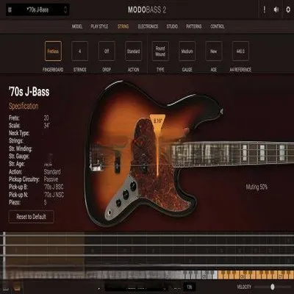Change the Action setting box showing Standard
The width and height of the screenshot is (294, 294).
click(133, 51)
